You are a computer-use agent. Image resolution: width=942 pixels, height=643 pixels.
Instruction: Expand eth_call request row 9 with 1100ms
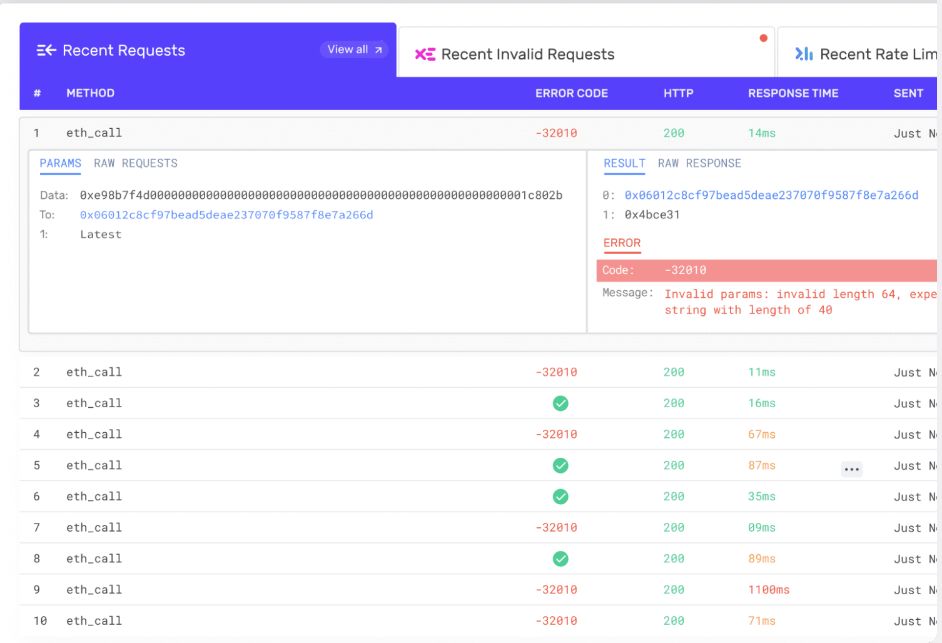[x=478, y=590]
